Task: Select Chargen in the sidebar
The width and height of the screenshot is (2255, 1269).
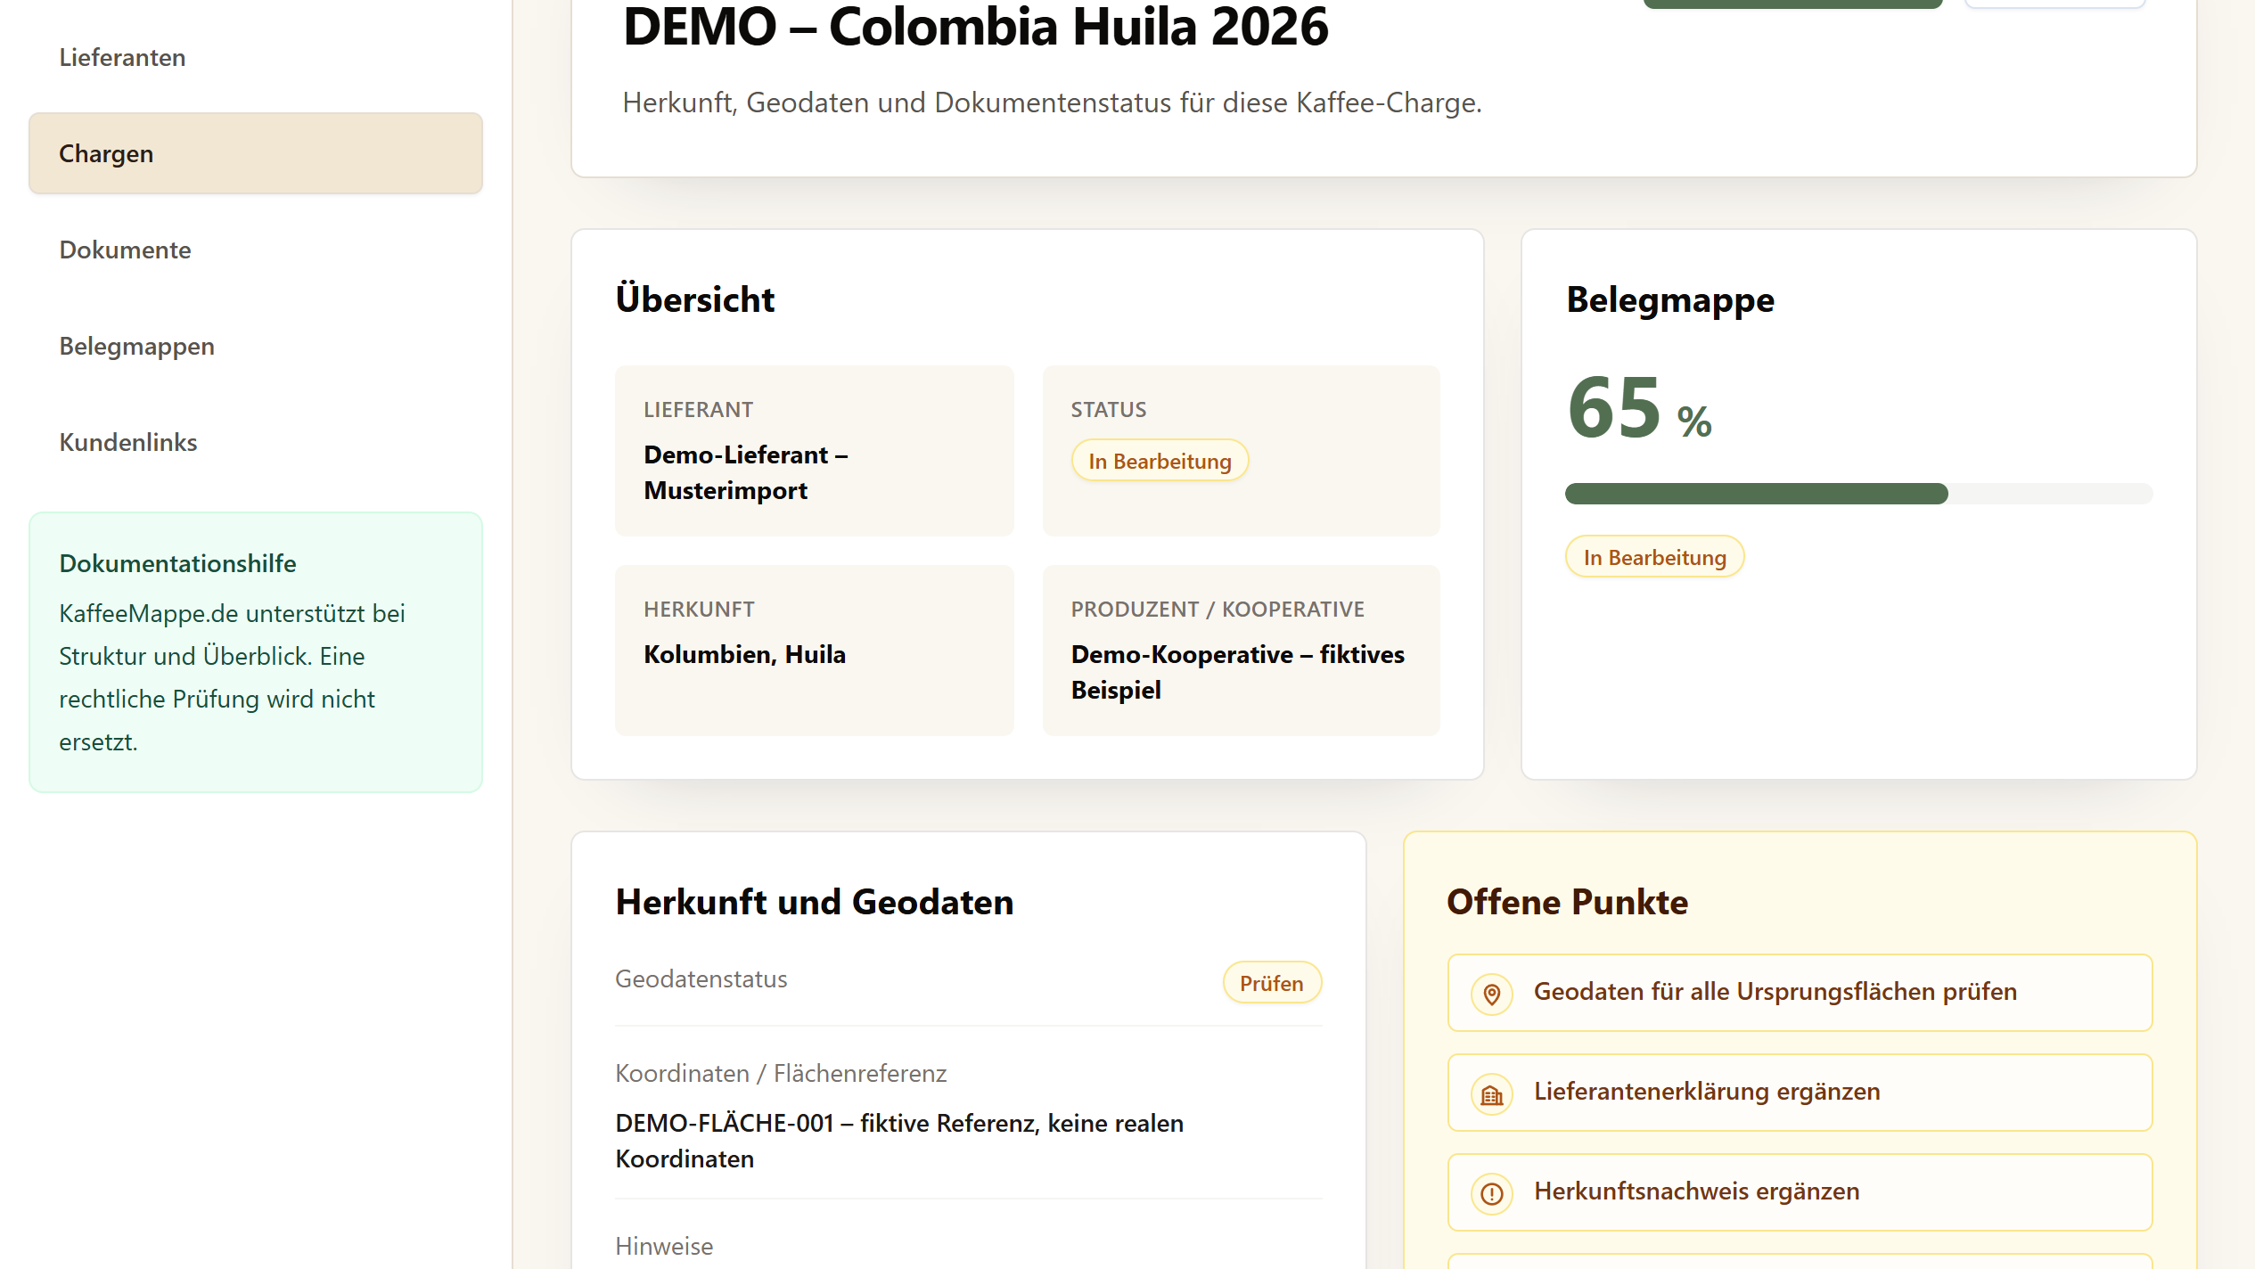Action: (255, 153)
